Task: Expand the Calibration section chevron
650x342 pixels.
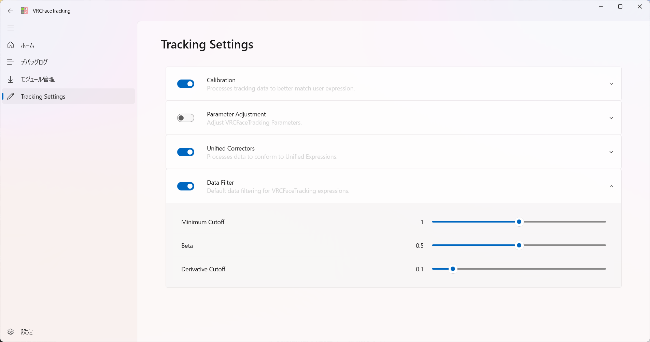Action: tap(611, 84)
